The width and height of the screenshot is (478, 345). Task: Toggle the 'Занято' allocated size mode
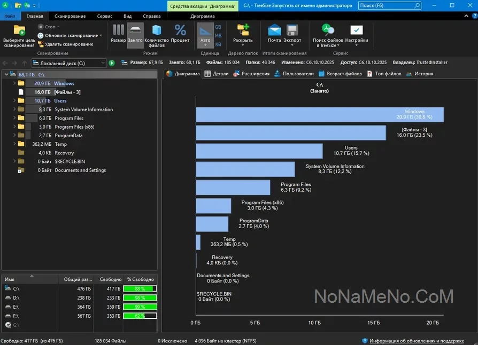[x=135, y=30]
